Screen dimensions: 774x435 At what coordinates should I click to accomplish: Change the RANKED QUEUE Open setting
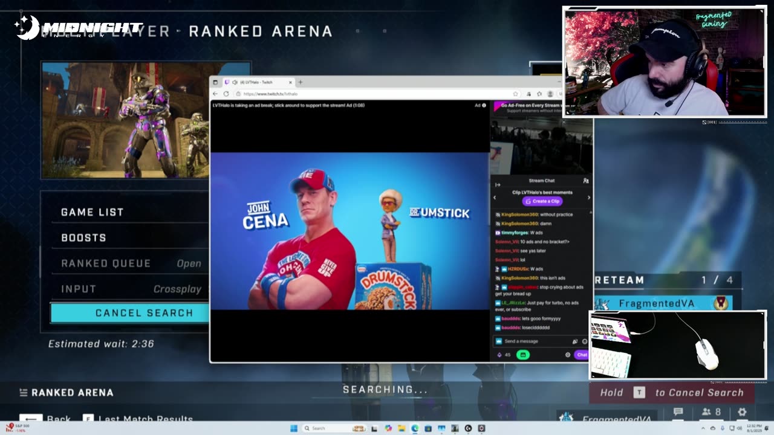131,263
